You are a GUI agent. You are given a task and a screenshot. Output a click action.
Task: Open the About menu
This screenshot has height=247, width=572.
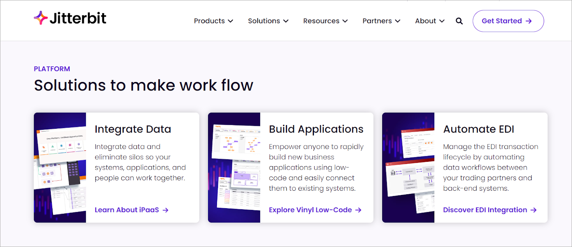click(430, 21)
